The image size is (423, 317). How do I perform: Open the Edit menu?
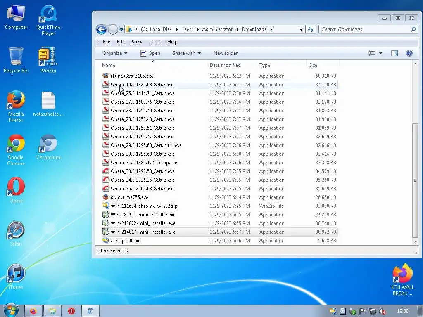pyautogui.click(x=121, y=42)
